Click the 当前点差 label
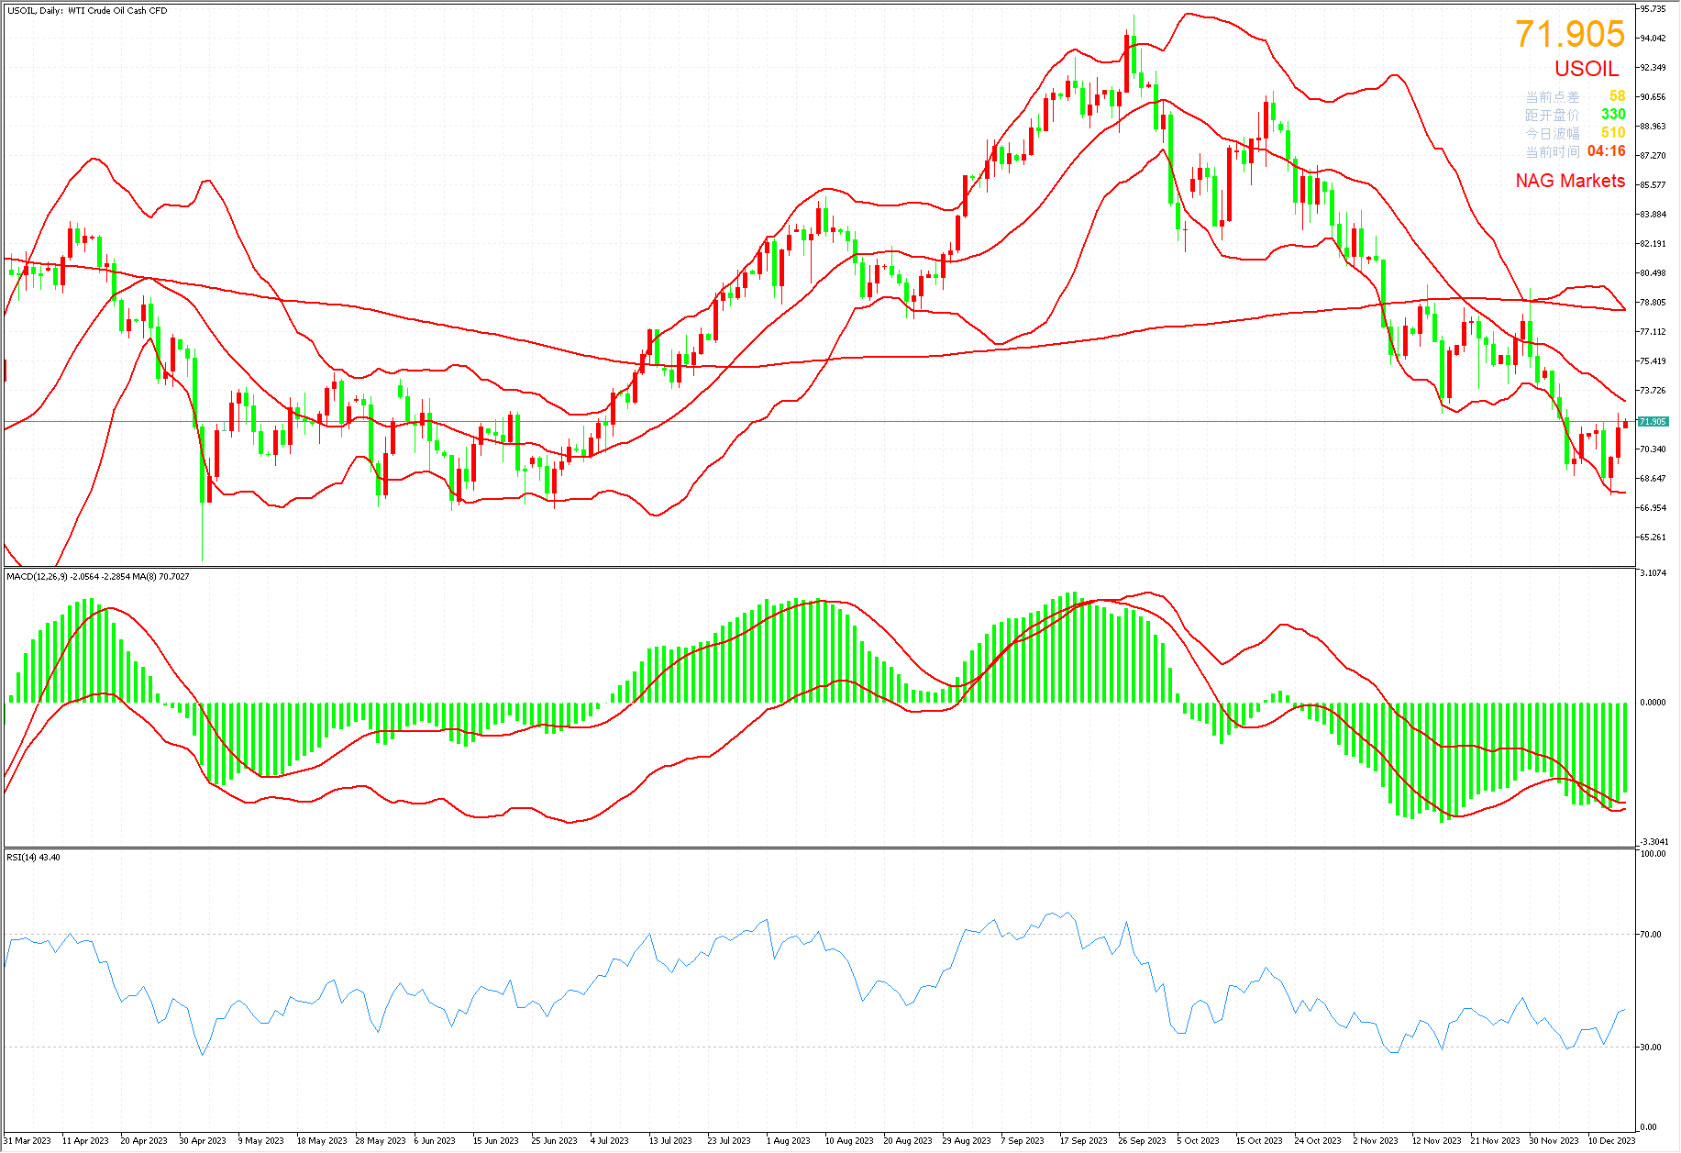The image size is (1681, 1153). pos(1552,96)
